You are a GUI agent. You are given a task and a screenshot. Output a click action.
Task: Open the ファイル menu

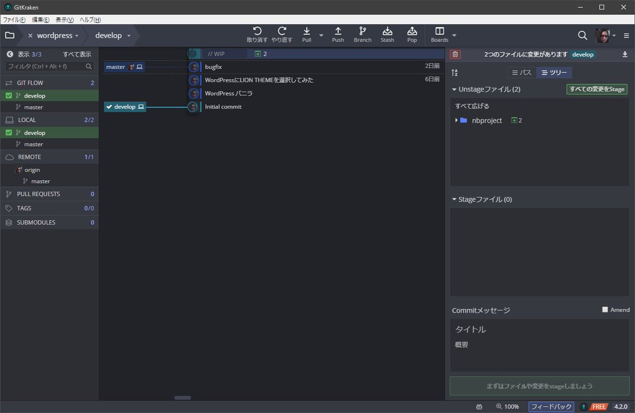click(x=14, y=20)
